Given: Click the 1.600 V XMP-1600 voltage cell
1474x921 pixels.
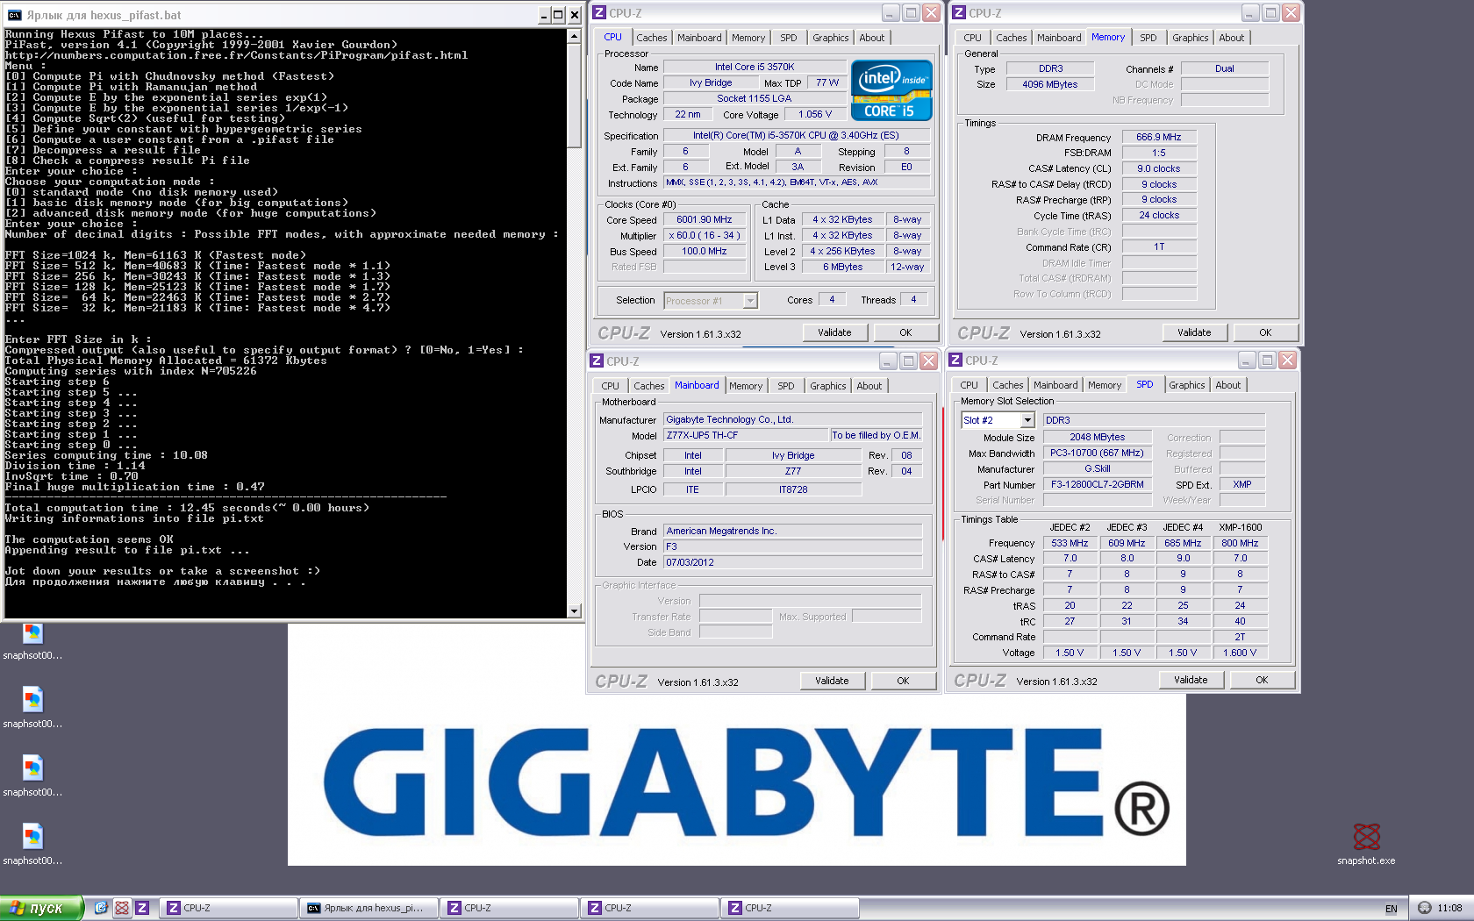Looking at the screenshot, I should [x=1240, y=653].
